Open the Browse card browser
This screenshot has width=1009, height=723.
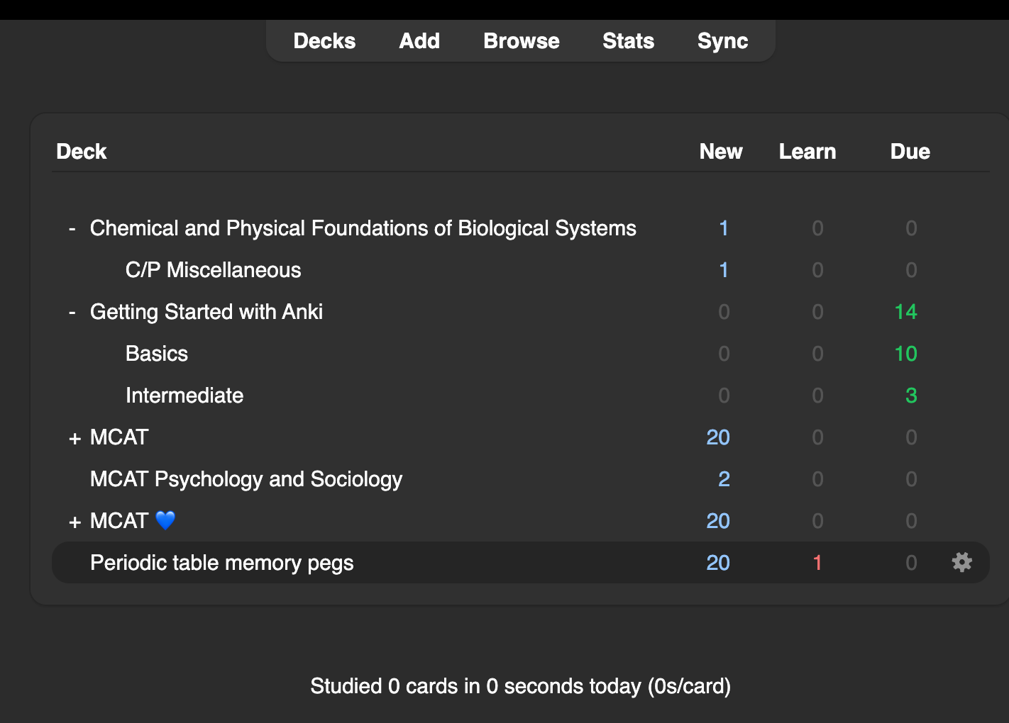tap(522, 41)
